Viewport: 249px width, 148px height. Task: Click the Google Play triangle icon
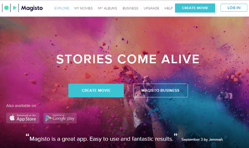[x=48, y=118]
